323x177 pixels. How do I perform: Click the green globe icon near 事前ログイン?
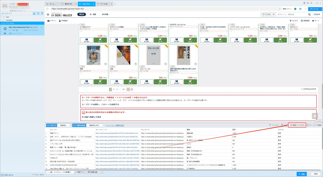click(295, 9)
